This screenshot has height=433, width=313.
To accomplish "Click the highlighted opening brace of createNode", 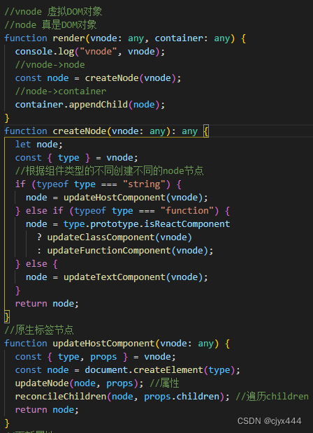I will (x=206, y=131).
